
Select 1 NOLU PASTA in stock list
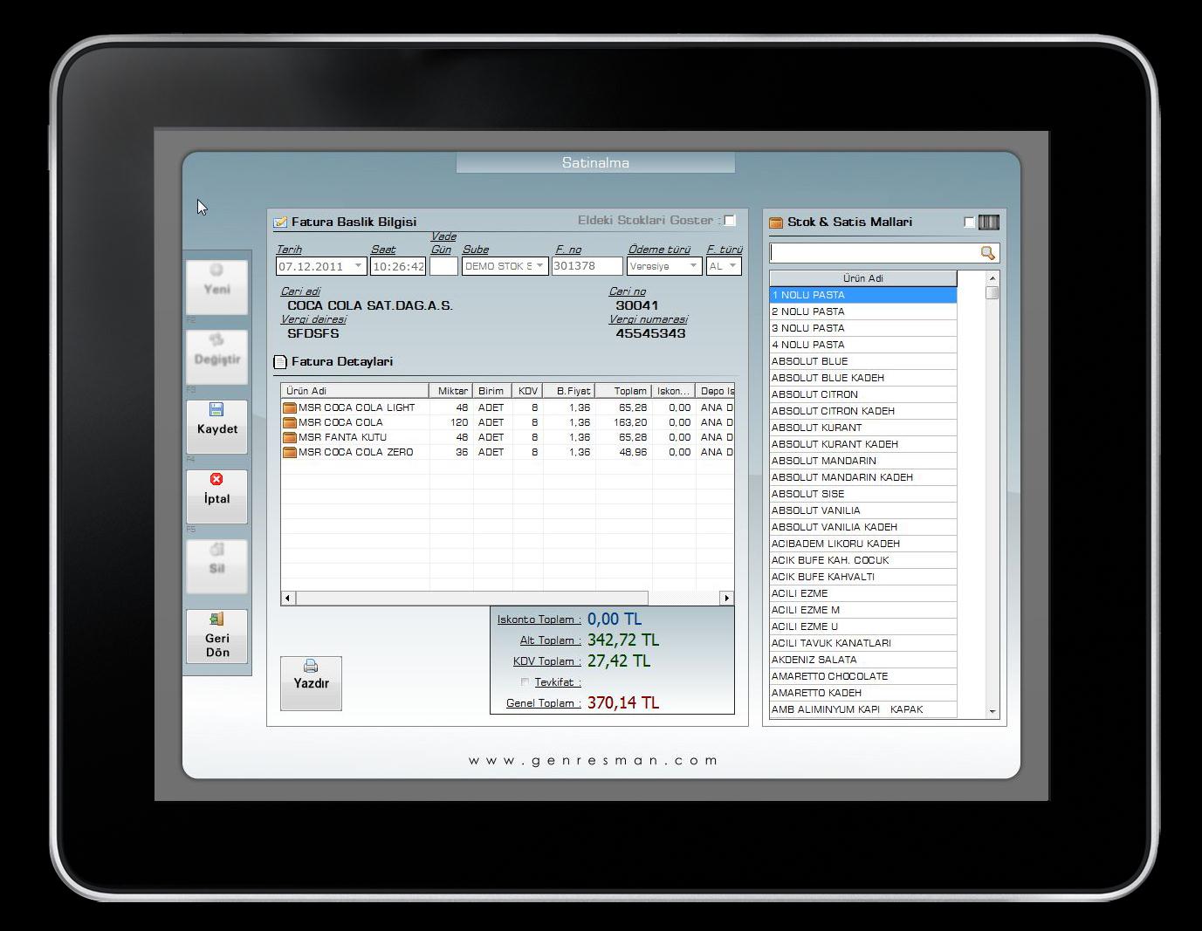click(863, 295)
